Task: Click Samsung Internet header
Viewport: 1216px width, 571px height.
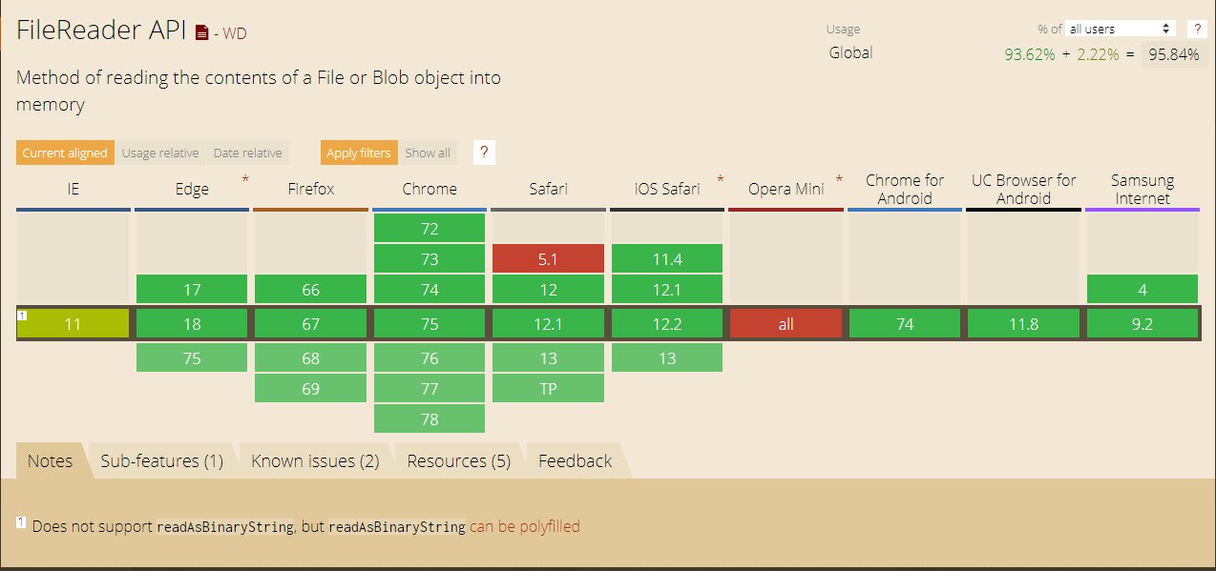Action: (1143, 189)
